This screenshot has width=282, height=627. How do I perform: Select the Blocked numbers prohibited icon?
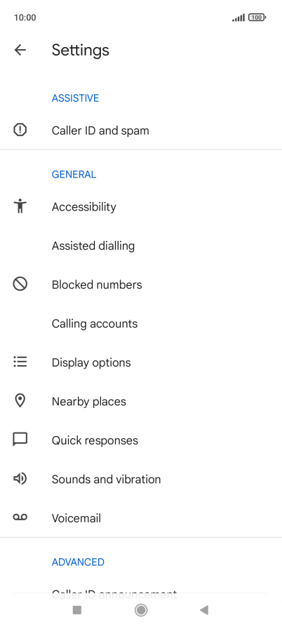pos(20,284)
